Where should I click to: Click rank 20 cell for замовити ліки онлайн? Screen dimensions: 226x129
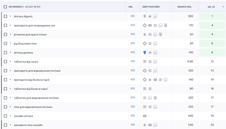(212, 125)
